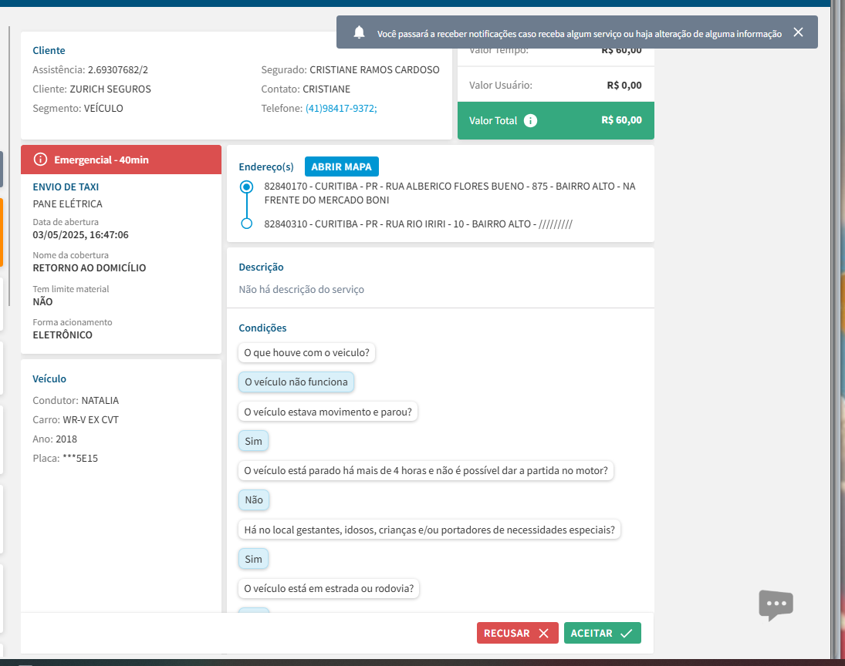The height and width of the screenshot is (666, 845).
Task: Click the 'Sim' answer below movimento e parou
Action: pyautogui.click(x=253, y=441)
